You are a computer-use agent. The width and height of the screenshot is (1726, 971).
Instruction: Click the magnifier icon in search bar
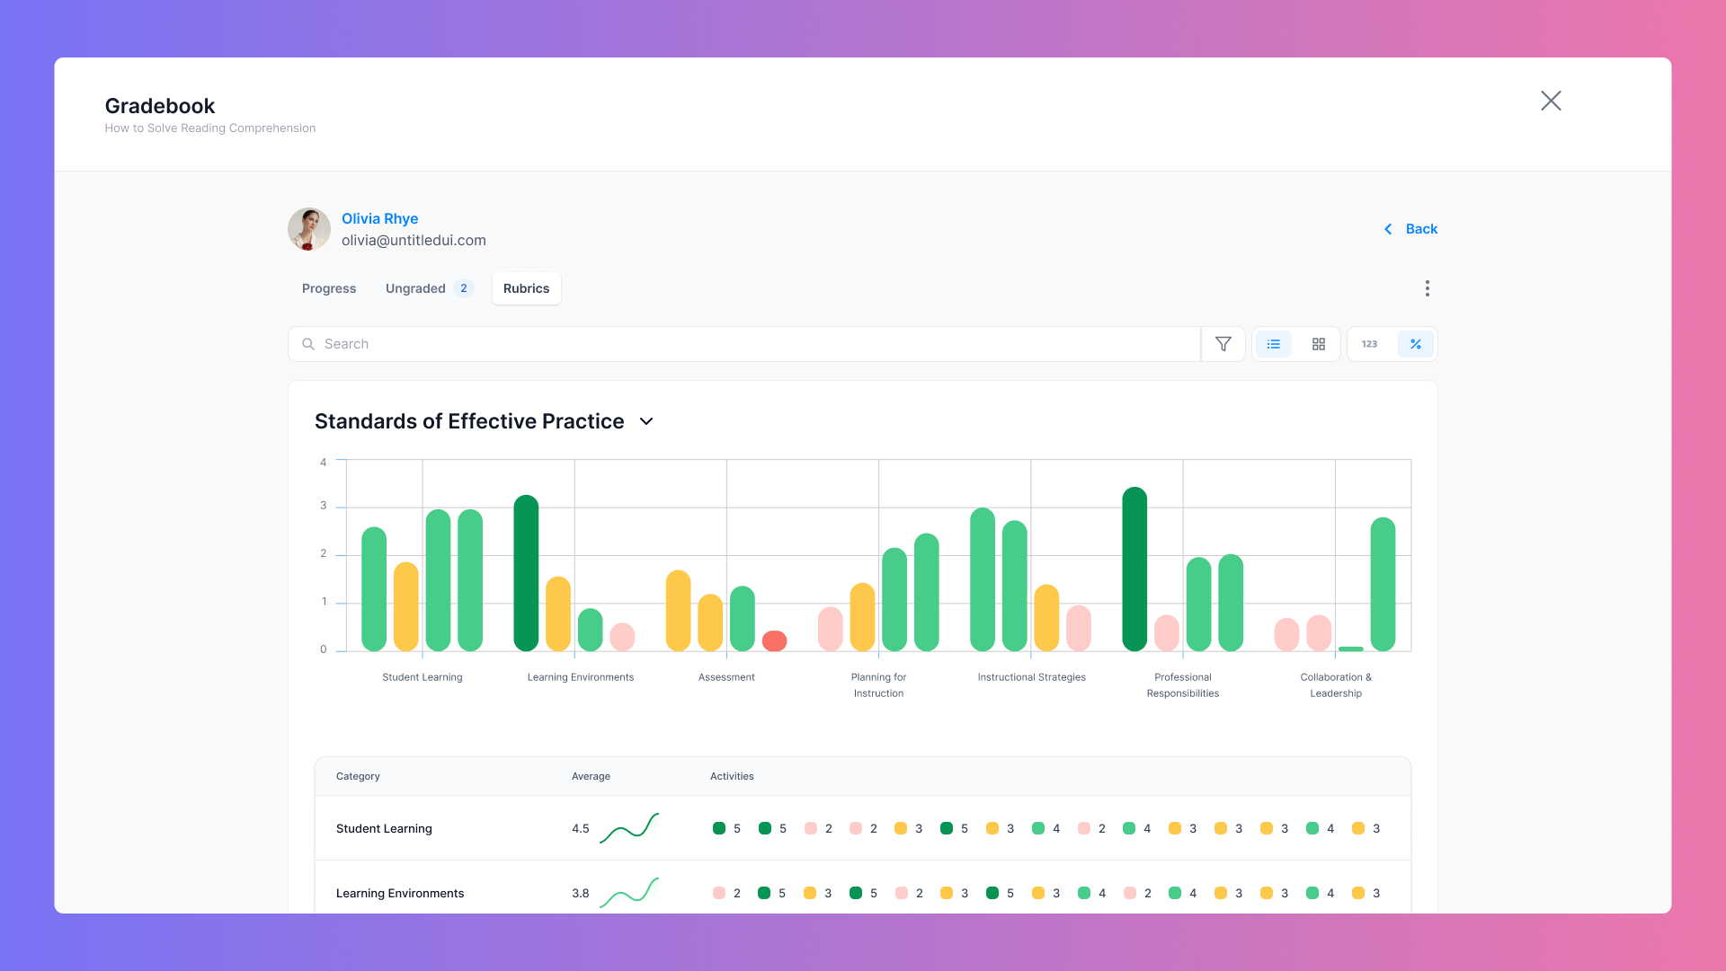click(308, 344)
